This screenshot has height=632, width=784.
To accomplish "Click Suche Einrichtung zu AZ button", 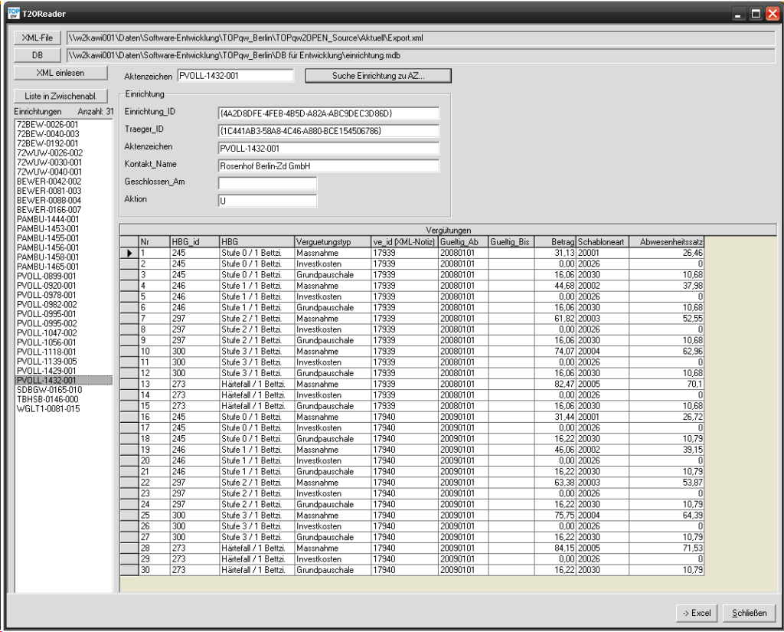I will 378,75.
